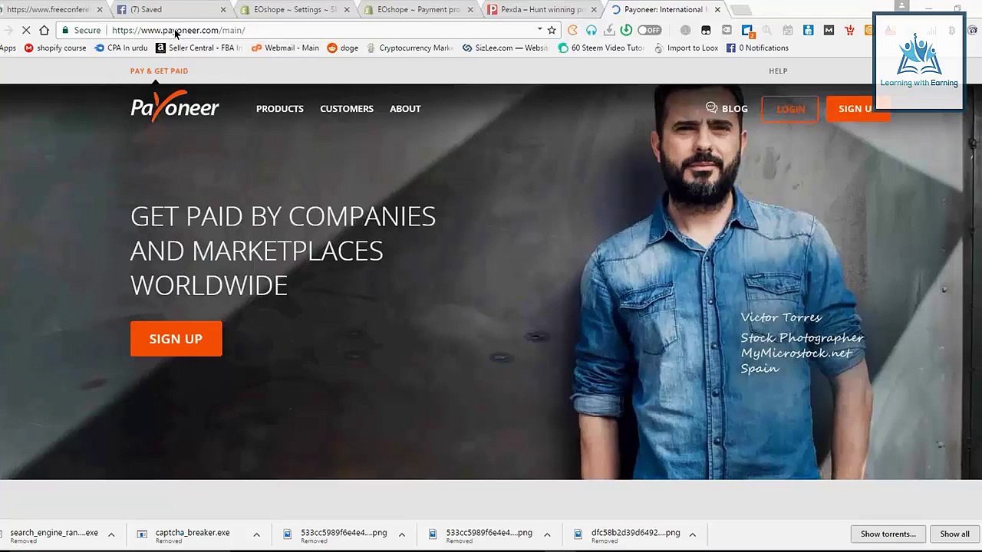Screen dimensions: 982x552
Task: Open address bar dropdown arrow
Action: 539,30
